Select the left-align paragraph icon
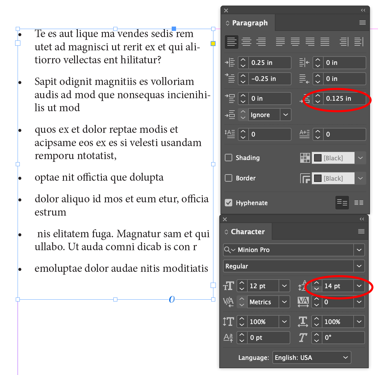The height and width of the screenshot is (375, 378). (231, 42)
